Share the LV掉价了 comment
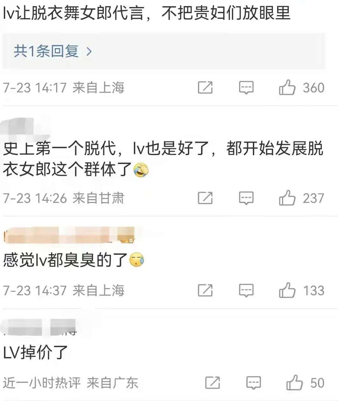Viewport: 338px width, 401px height. [212, 383]
